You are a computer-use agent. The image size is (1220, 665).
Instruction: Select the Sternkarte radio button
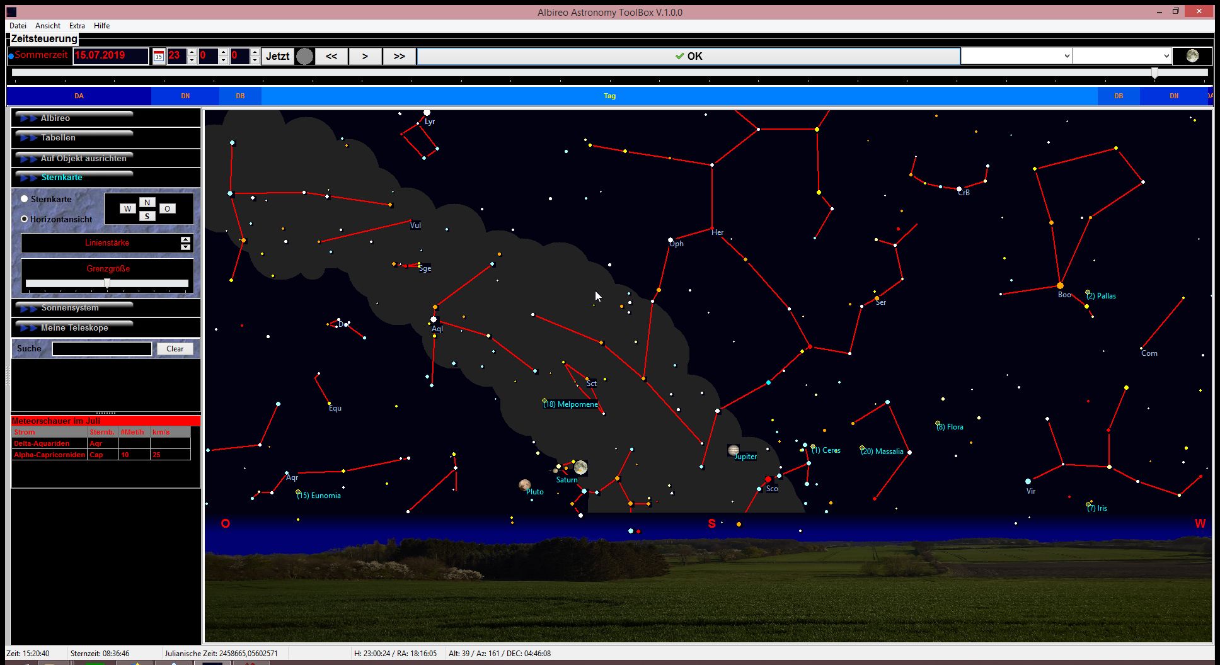point(25,199)
